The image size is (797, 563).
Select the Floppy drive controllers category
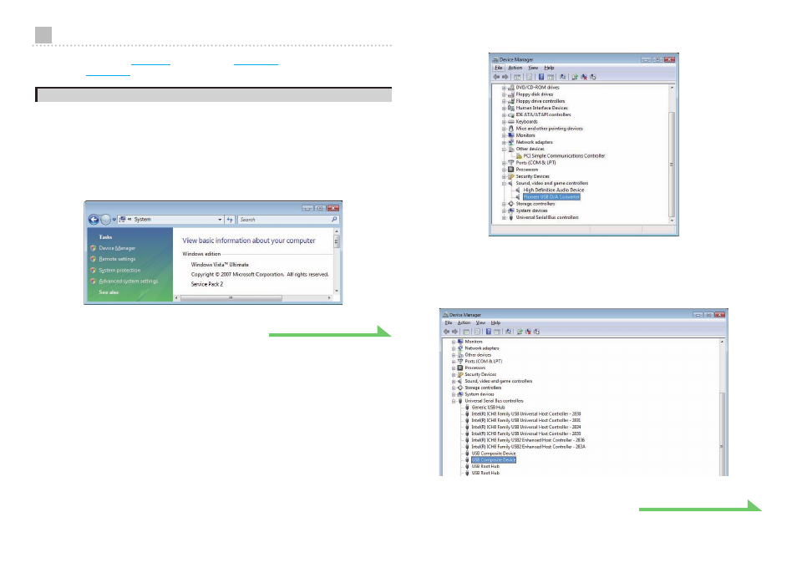click(541, 101)
